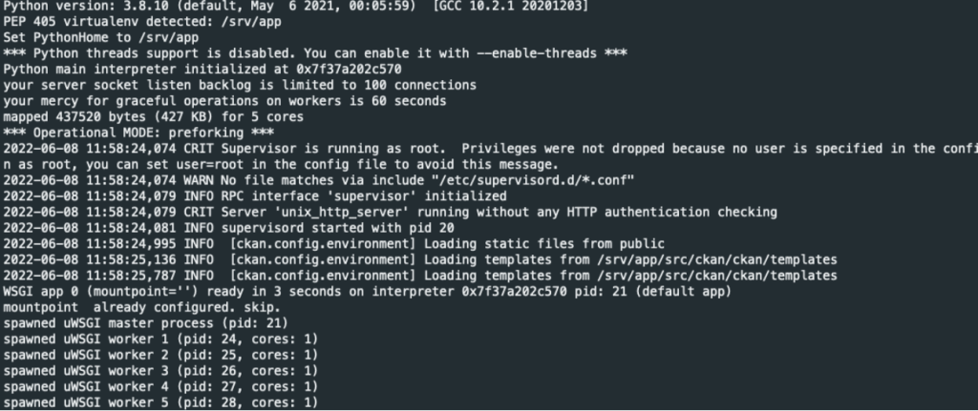This screenshot has height=411, width=978.
Task: Click the spawned uWSGI worker 3 line
Action: (160, 371)
